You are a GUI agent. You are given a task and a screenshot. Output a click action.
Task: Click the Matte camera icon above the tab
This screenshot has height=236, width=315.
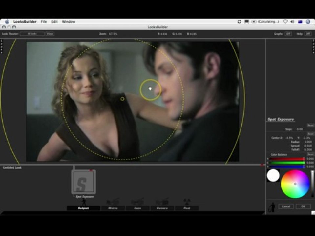(113, 202)
